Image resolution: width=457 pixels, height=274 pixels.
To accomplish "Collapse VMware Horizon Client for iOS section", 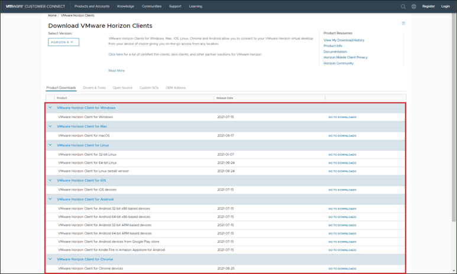I will tap(50, 180).
